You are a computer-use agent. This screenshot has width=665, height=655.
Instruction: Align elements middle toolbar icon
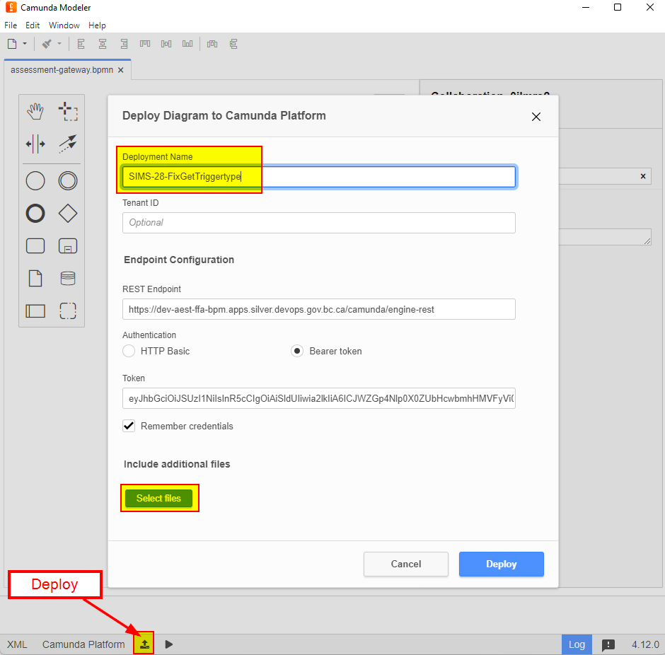pos(166,44)
